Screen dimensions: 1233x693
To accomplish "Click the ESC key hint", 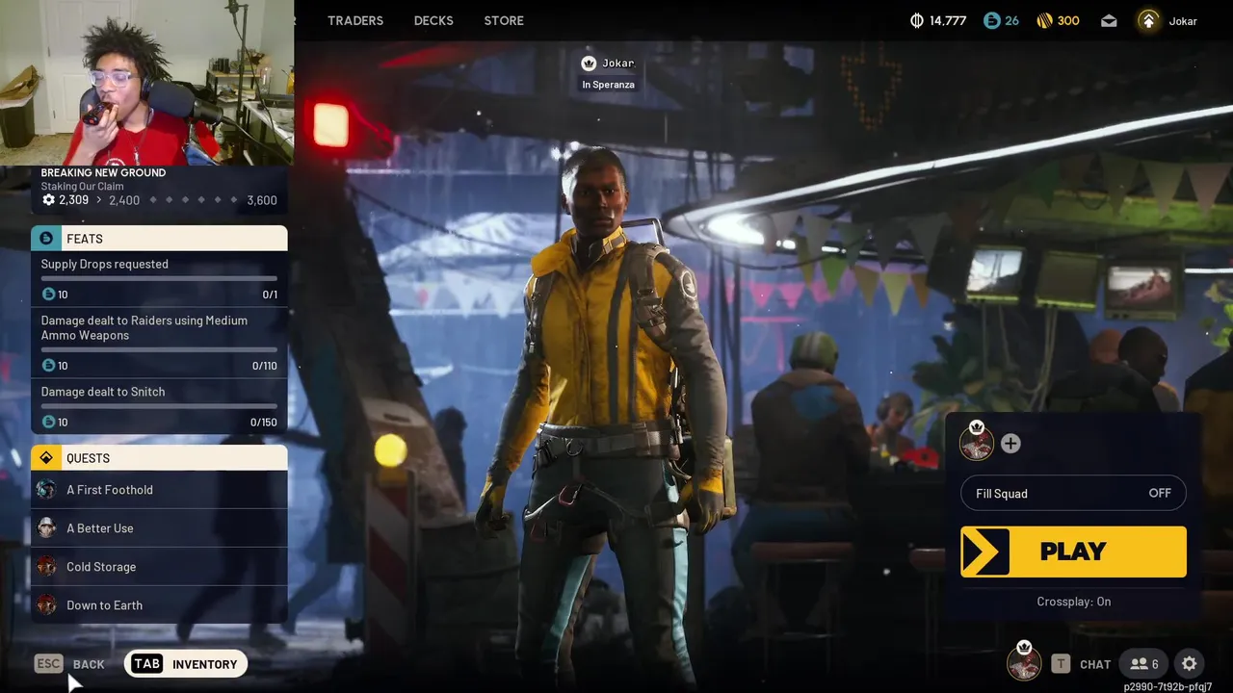I will (48, 663).
